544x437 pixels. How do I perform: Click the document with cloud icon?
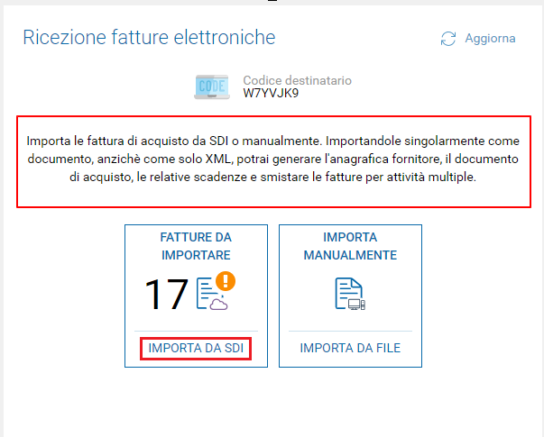click(212, 294)
